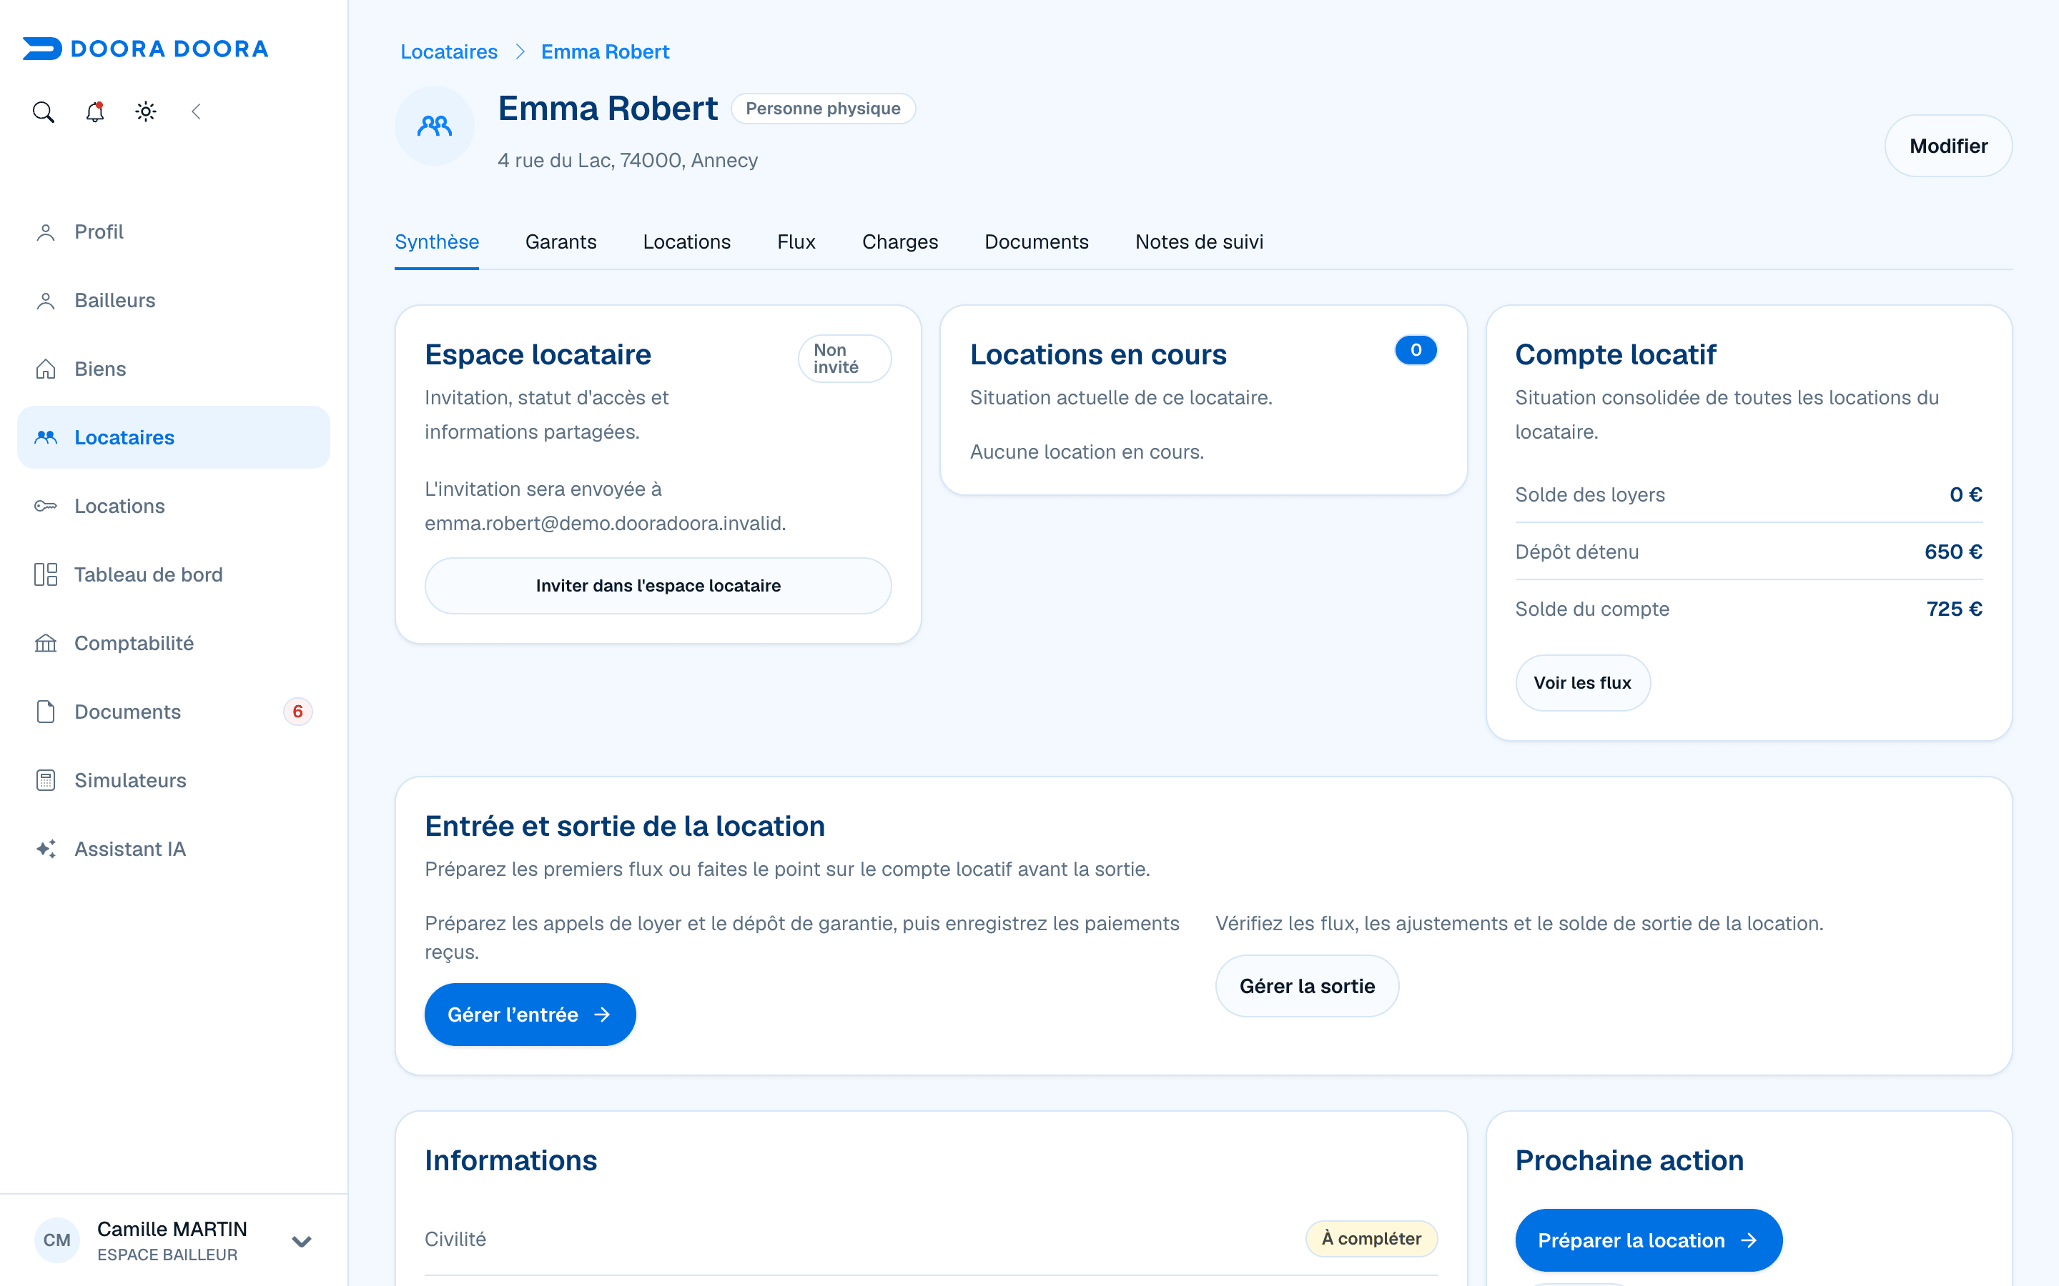The image size is (2059, 1286).
Task: Click Gérer l'entrée button
Action: (x=530, y=1015)
